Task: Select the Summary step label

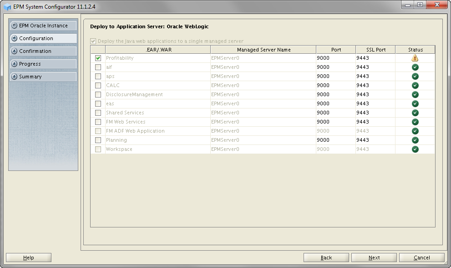Action: [30, 77]
